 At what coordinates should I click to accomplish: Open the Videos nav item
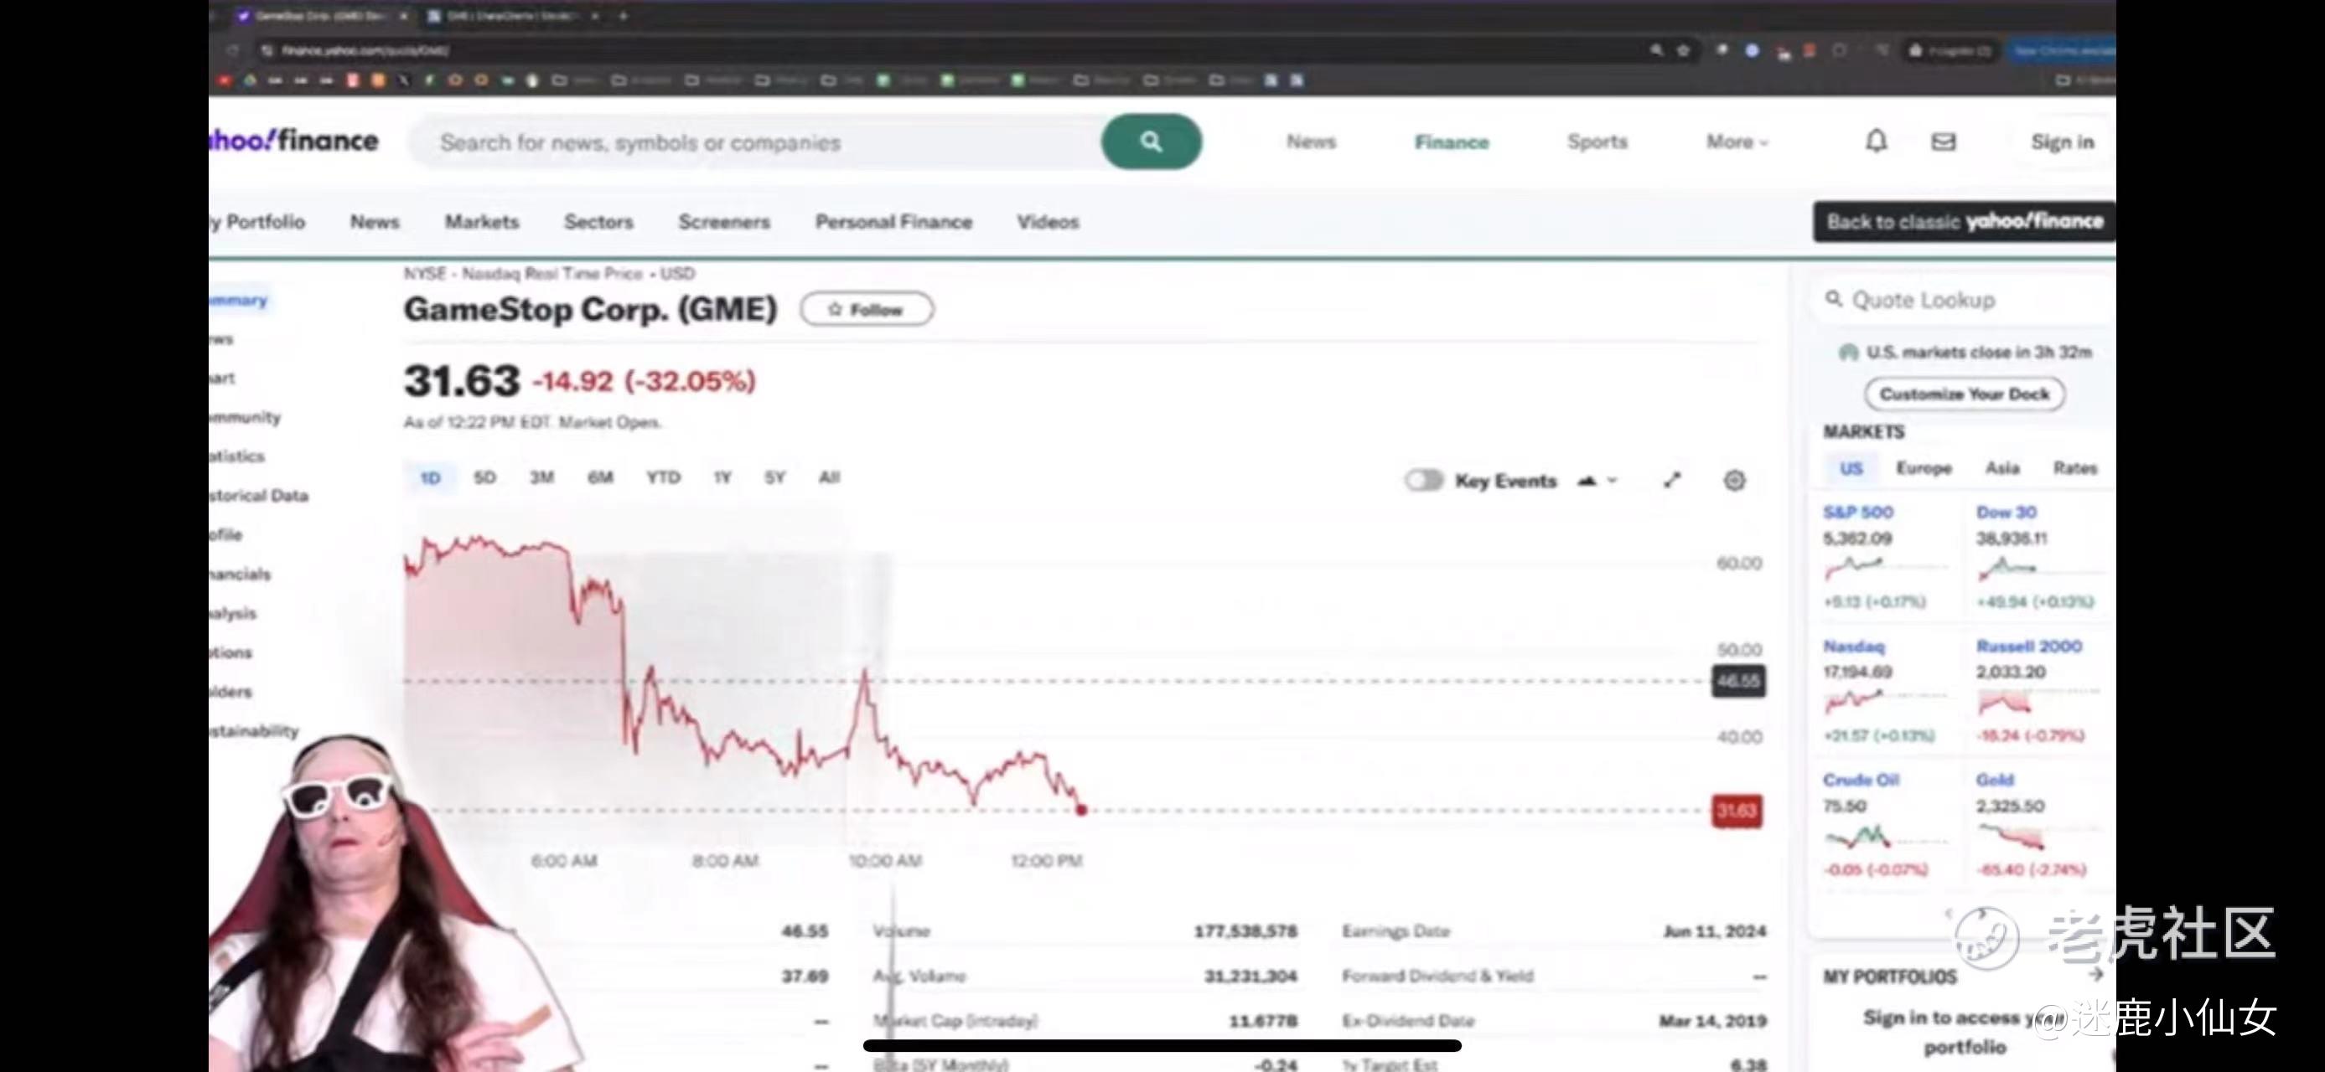pyautogui.click(x=1048, y=222)
